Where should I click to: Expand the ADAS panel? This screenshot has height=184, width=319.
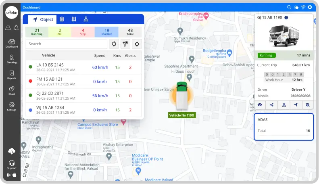tap(284, 126)
